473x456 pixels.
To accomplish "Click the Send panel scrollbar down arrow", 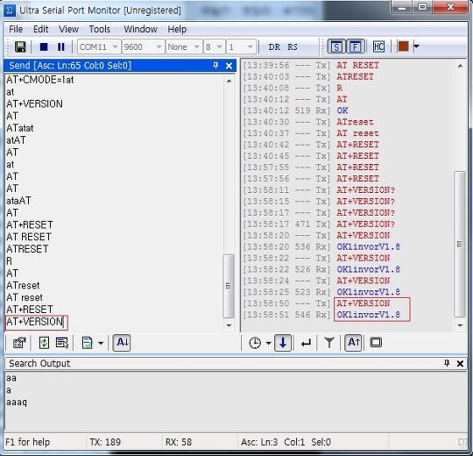I will click(229, 325).
